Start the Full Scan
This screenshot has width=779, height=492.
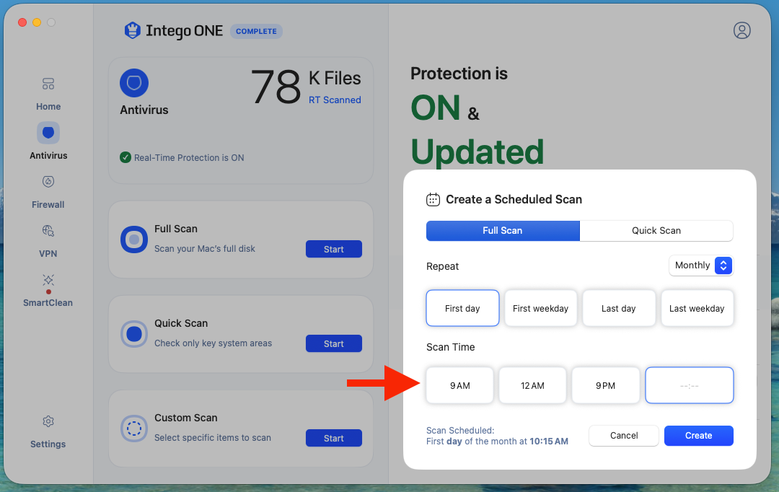point(334,249)
